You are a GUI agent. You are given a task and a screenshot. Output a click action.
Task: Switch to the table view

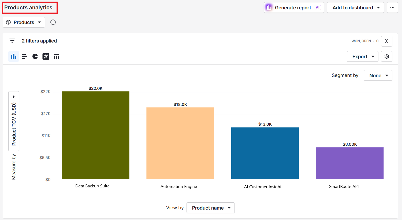(x=57, y=56)
